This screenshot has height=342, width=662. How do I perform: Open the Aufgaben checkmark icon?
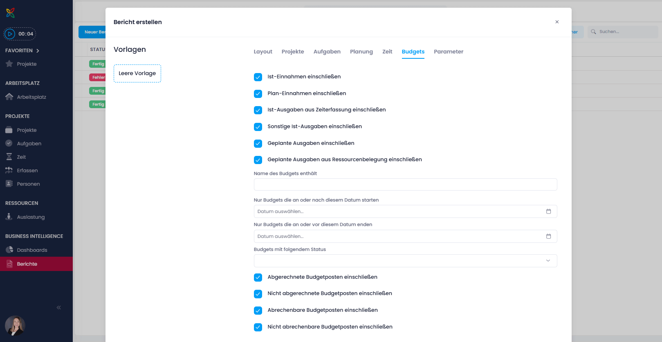click(x=9, y=144)
